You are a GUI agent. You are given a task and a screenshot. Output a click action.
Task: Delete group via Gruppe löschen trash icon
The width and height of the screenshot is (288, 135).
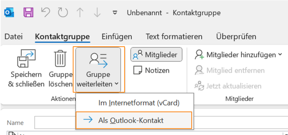point(60,59)
